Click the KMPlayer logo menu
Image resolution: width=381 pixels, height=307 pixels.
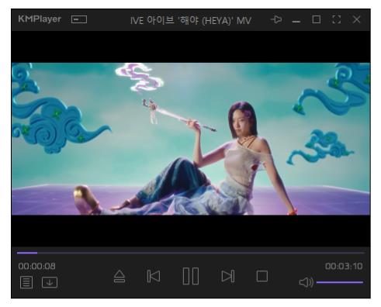tap(40, 19)
